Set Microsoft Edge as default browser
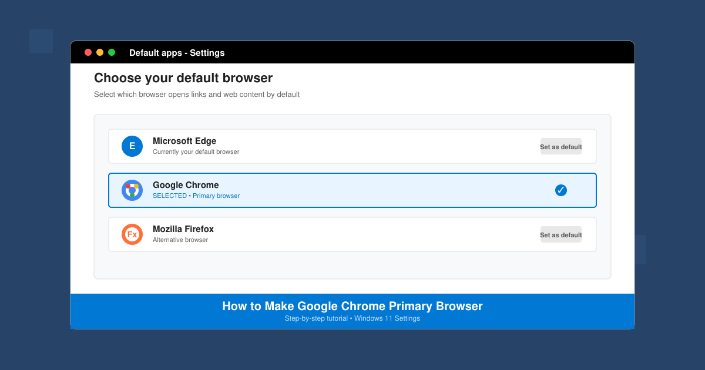Image resolution: width=705 pixels, height=370 pixels. [x=561, y=146]
